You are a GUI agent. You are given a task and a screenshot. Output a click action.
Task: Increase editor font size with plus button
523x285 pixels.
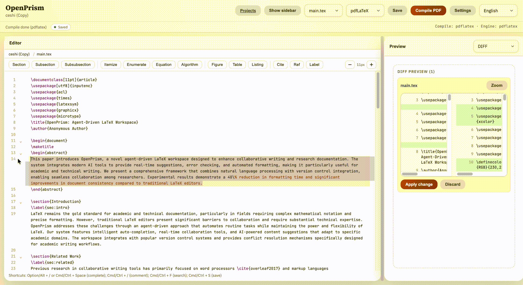pos(371,65)
